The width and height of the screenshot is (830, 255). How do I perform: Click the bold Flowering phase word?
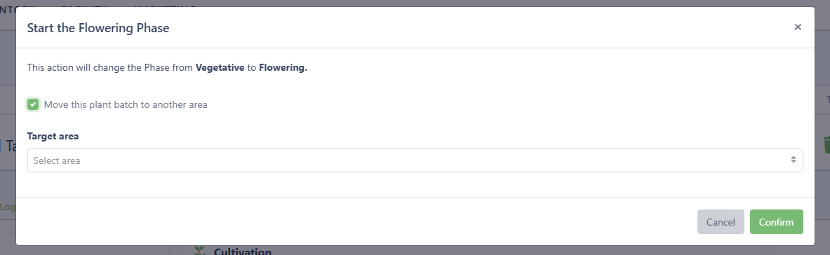coord(283,68)
